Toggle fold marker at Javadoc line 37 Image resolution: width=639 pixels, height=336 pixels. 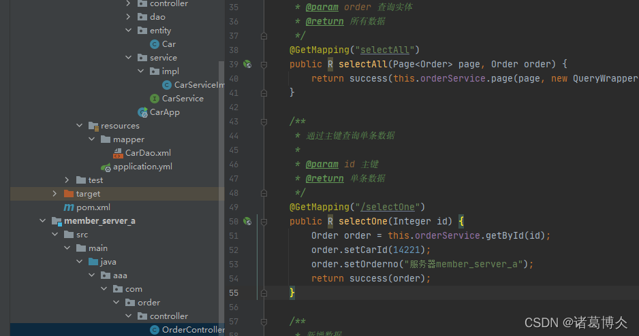point(264,35)
